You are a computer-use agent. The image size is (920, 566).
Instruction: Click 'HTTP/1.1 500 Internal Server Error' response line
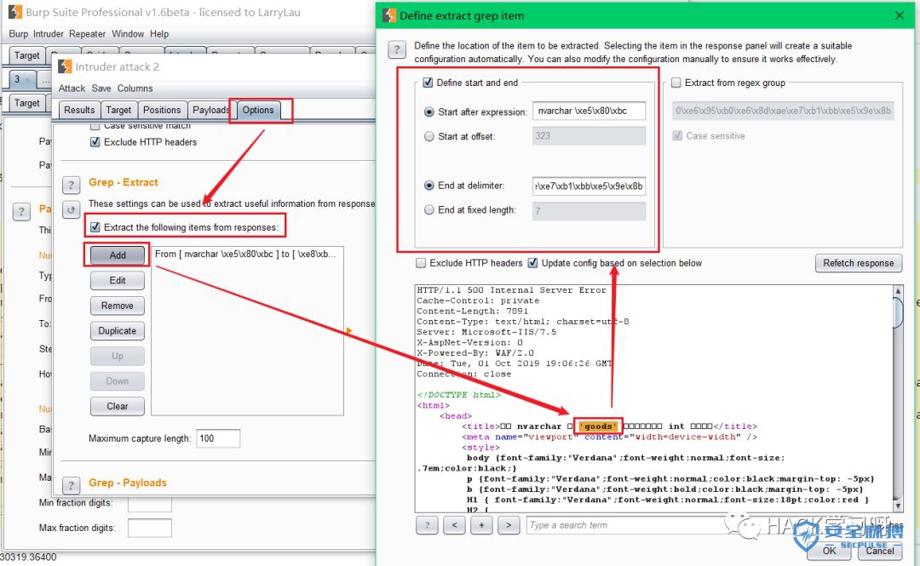[x=511, y=289]
